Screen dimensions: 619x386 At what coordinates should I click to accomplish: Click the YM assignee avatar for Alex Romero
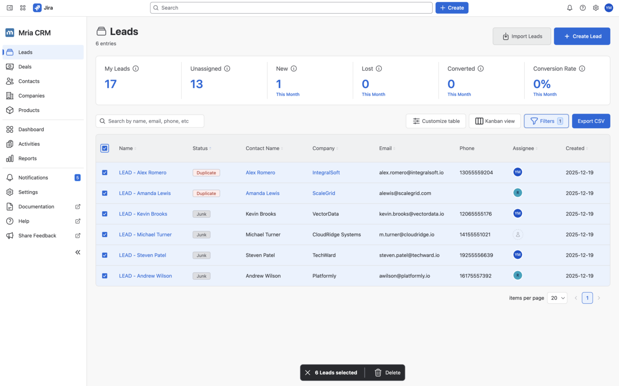tap(518, 172)
